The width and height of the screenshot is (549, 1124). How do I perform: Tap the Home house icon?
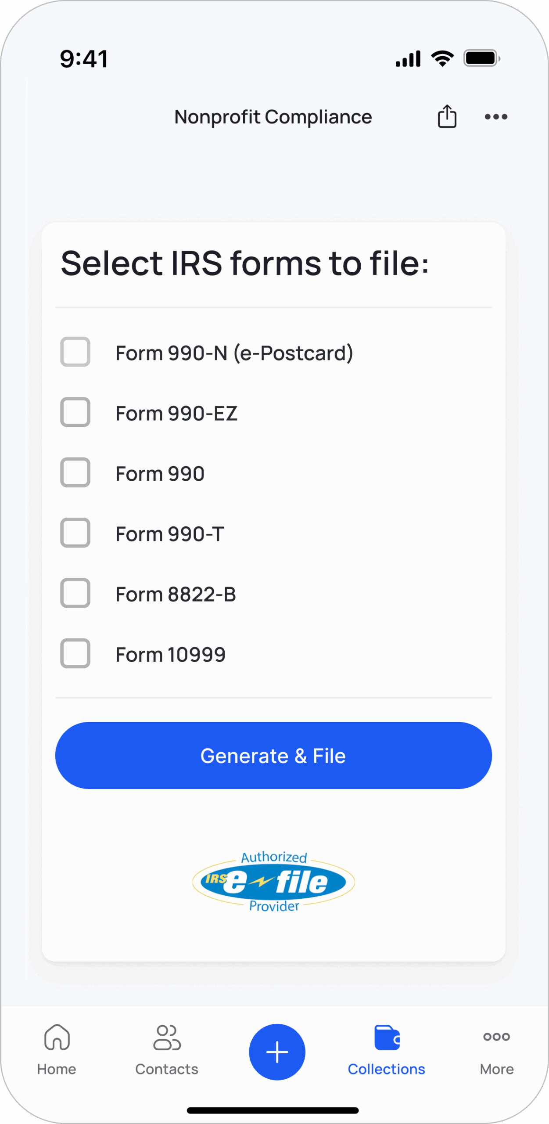click(x=57, y=1037)
